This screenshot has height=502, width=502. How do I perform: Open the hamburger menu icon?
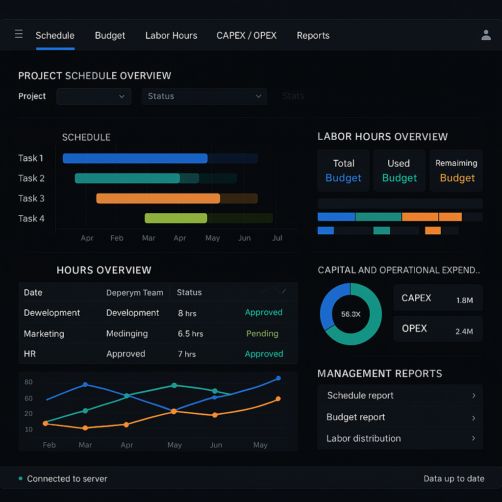click(x=19, y=34)
